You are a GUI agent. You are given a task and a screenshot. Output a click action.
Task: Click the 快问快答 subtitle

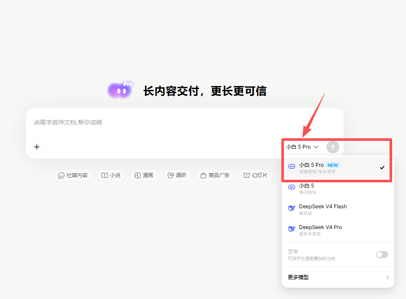pyautogui.click(x=308, y=193)
